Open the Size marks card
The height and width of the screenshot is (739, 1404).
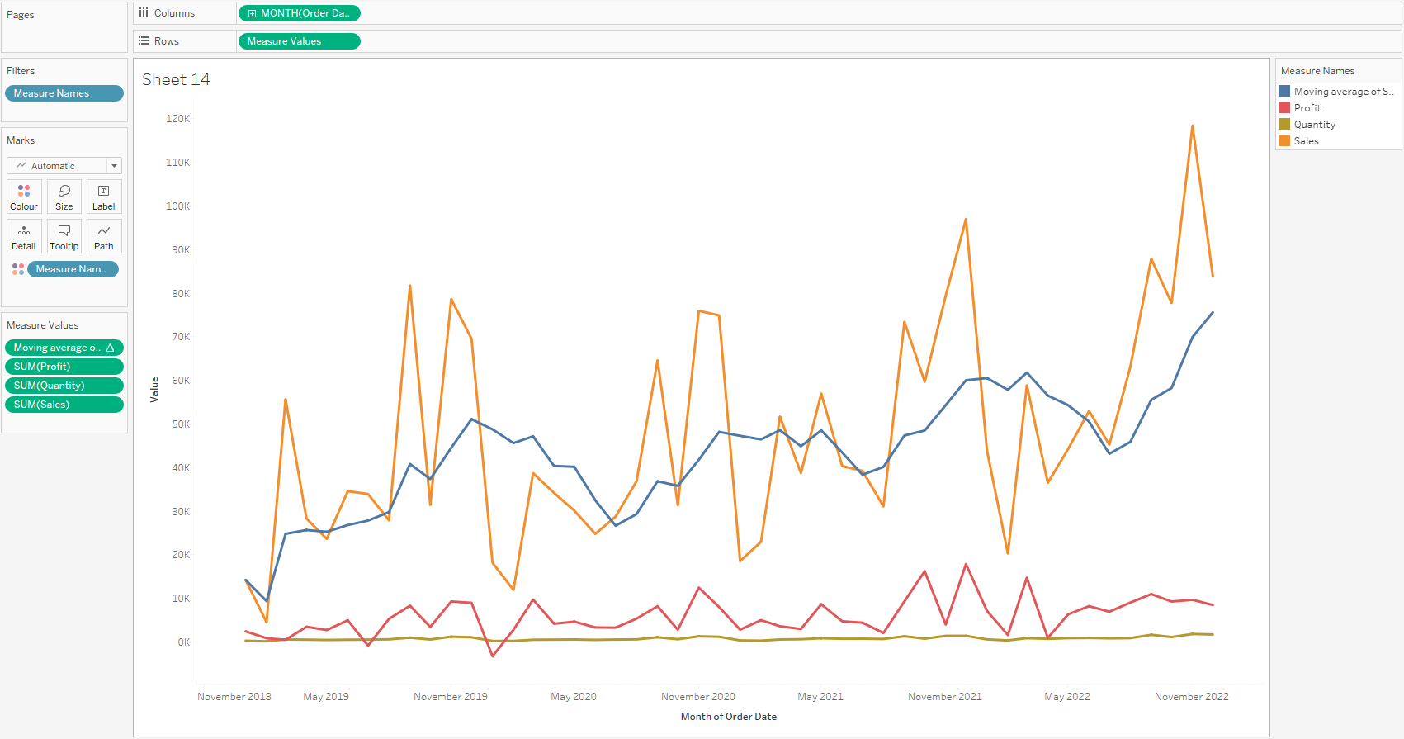(64, 197)
